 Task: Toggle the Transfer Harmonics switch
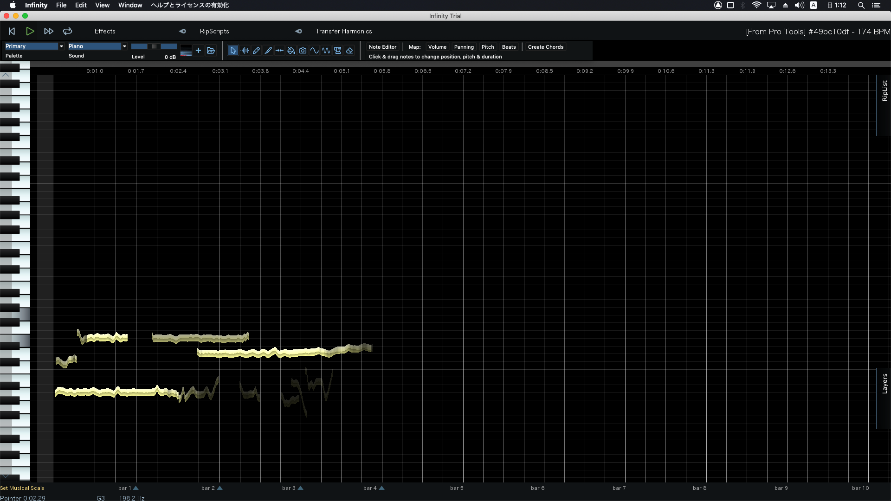[x=298, y=31]
